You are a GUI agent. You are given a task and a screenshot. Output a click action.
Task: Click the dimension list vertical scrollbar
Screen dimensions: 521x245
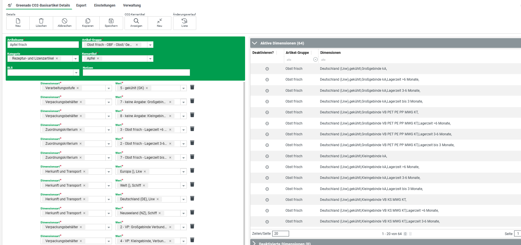tap(244, 163)
